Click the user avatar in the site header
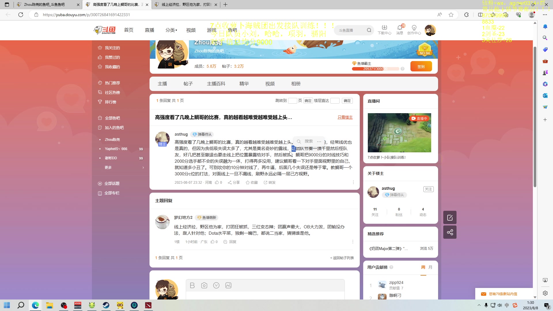 tap(430, 30)
